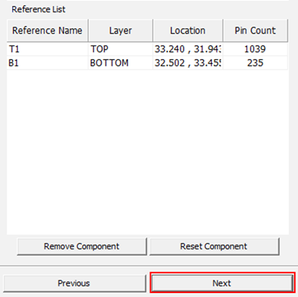Click the Next button
The width and height of the screenshot is (298, 297).
pos(222,283)
